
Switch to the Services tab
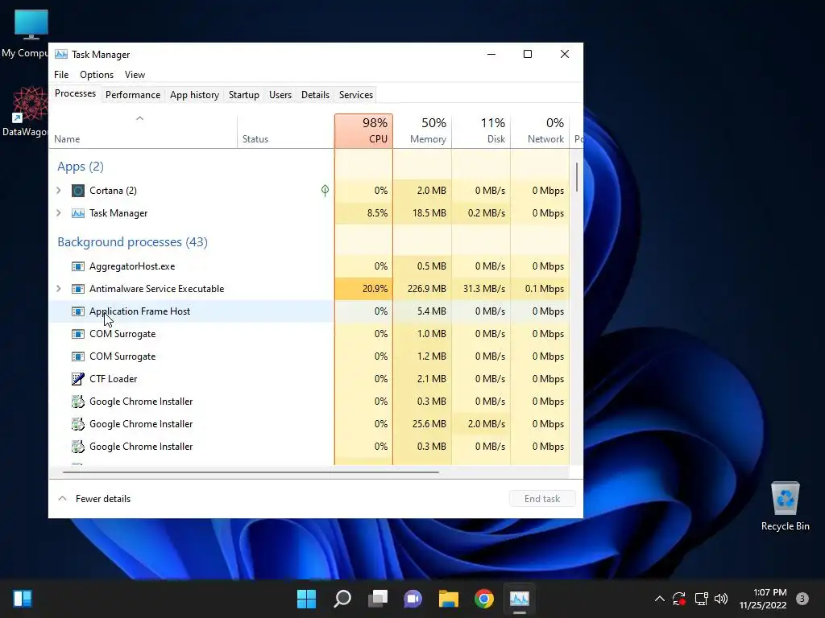pos(355,95)
